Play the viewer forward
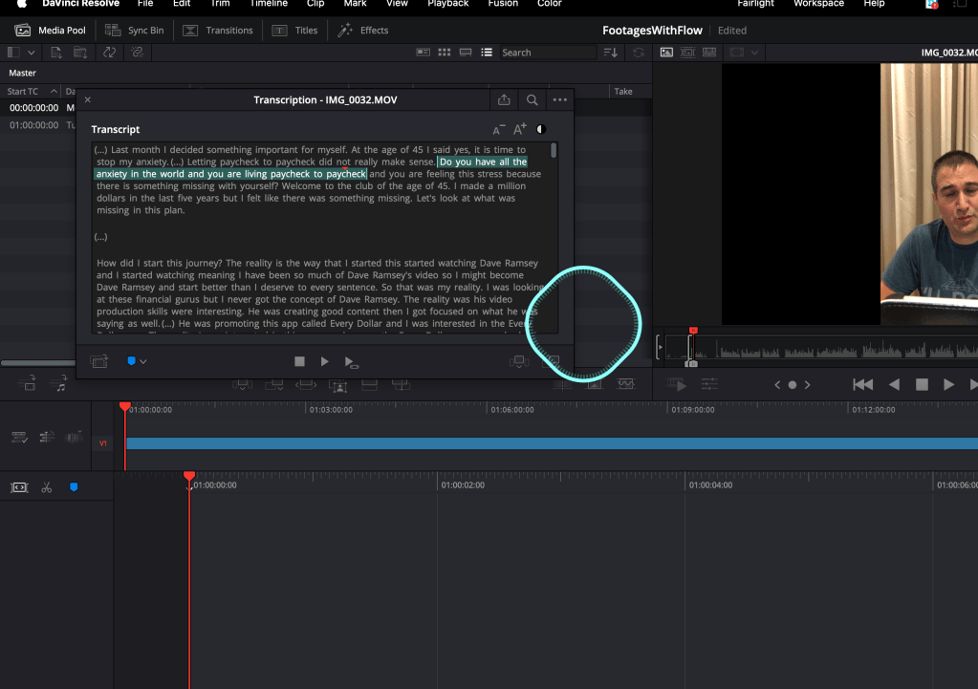This screenshot has width=978, height=689. click(948, 385)
